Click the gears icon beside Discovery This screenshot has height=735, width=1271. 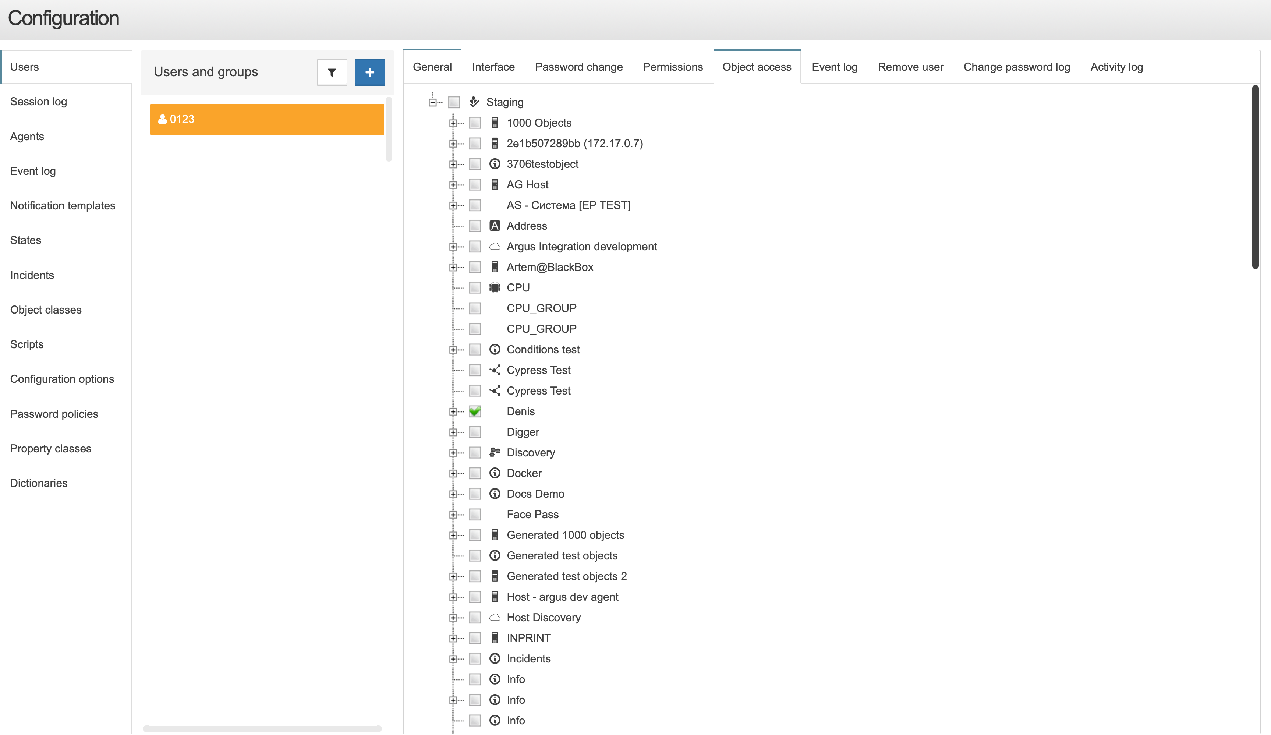[495, 452]
